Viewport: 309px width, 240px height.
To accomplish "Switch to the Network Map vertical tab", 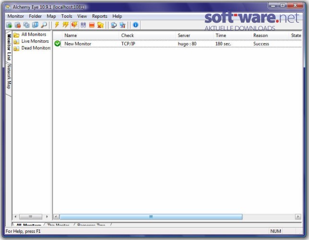I will [x=9, y=77].
